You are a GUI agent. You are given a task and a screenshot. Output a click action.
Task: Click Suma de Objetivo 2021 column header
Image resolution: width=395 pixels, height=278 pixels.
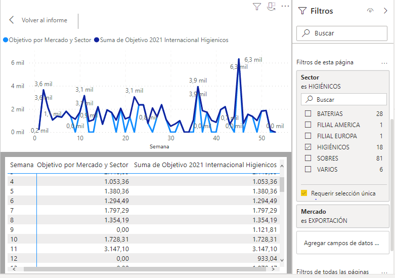(205, 165)
